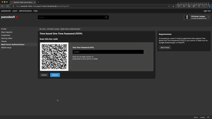Open the Credits link in the footer

click(202, 117)
